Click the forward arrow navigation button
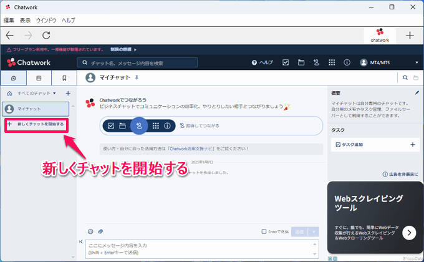This screenshot has width=424, height=262. pyautogui.click(x=28, y=36)
